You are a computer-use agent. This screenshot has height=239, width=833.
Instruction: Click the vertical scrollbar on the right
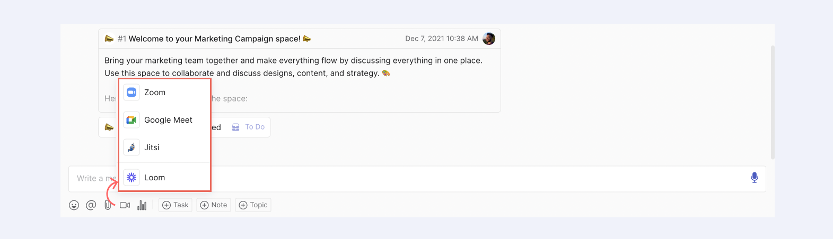(x=773, y=102)
